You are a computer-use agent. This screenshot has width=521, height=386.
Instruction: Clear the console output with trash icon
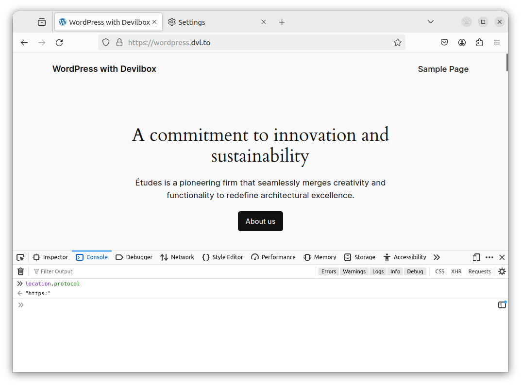pyautogui.click(x=21, y=271)
